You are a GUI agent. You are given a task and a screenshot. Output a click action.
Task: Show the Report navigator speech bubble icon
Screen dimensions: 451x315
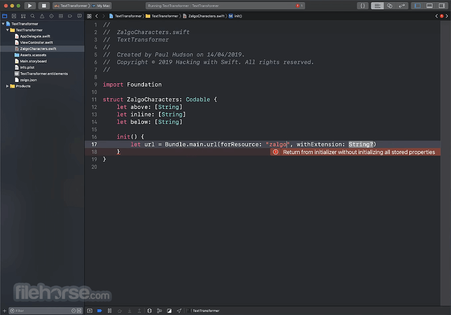[80, 16]
